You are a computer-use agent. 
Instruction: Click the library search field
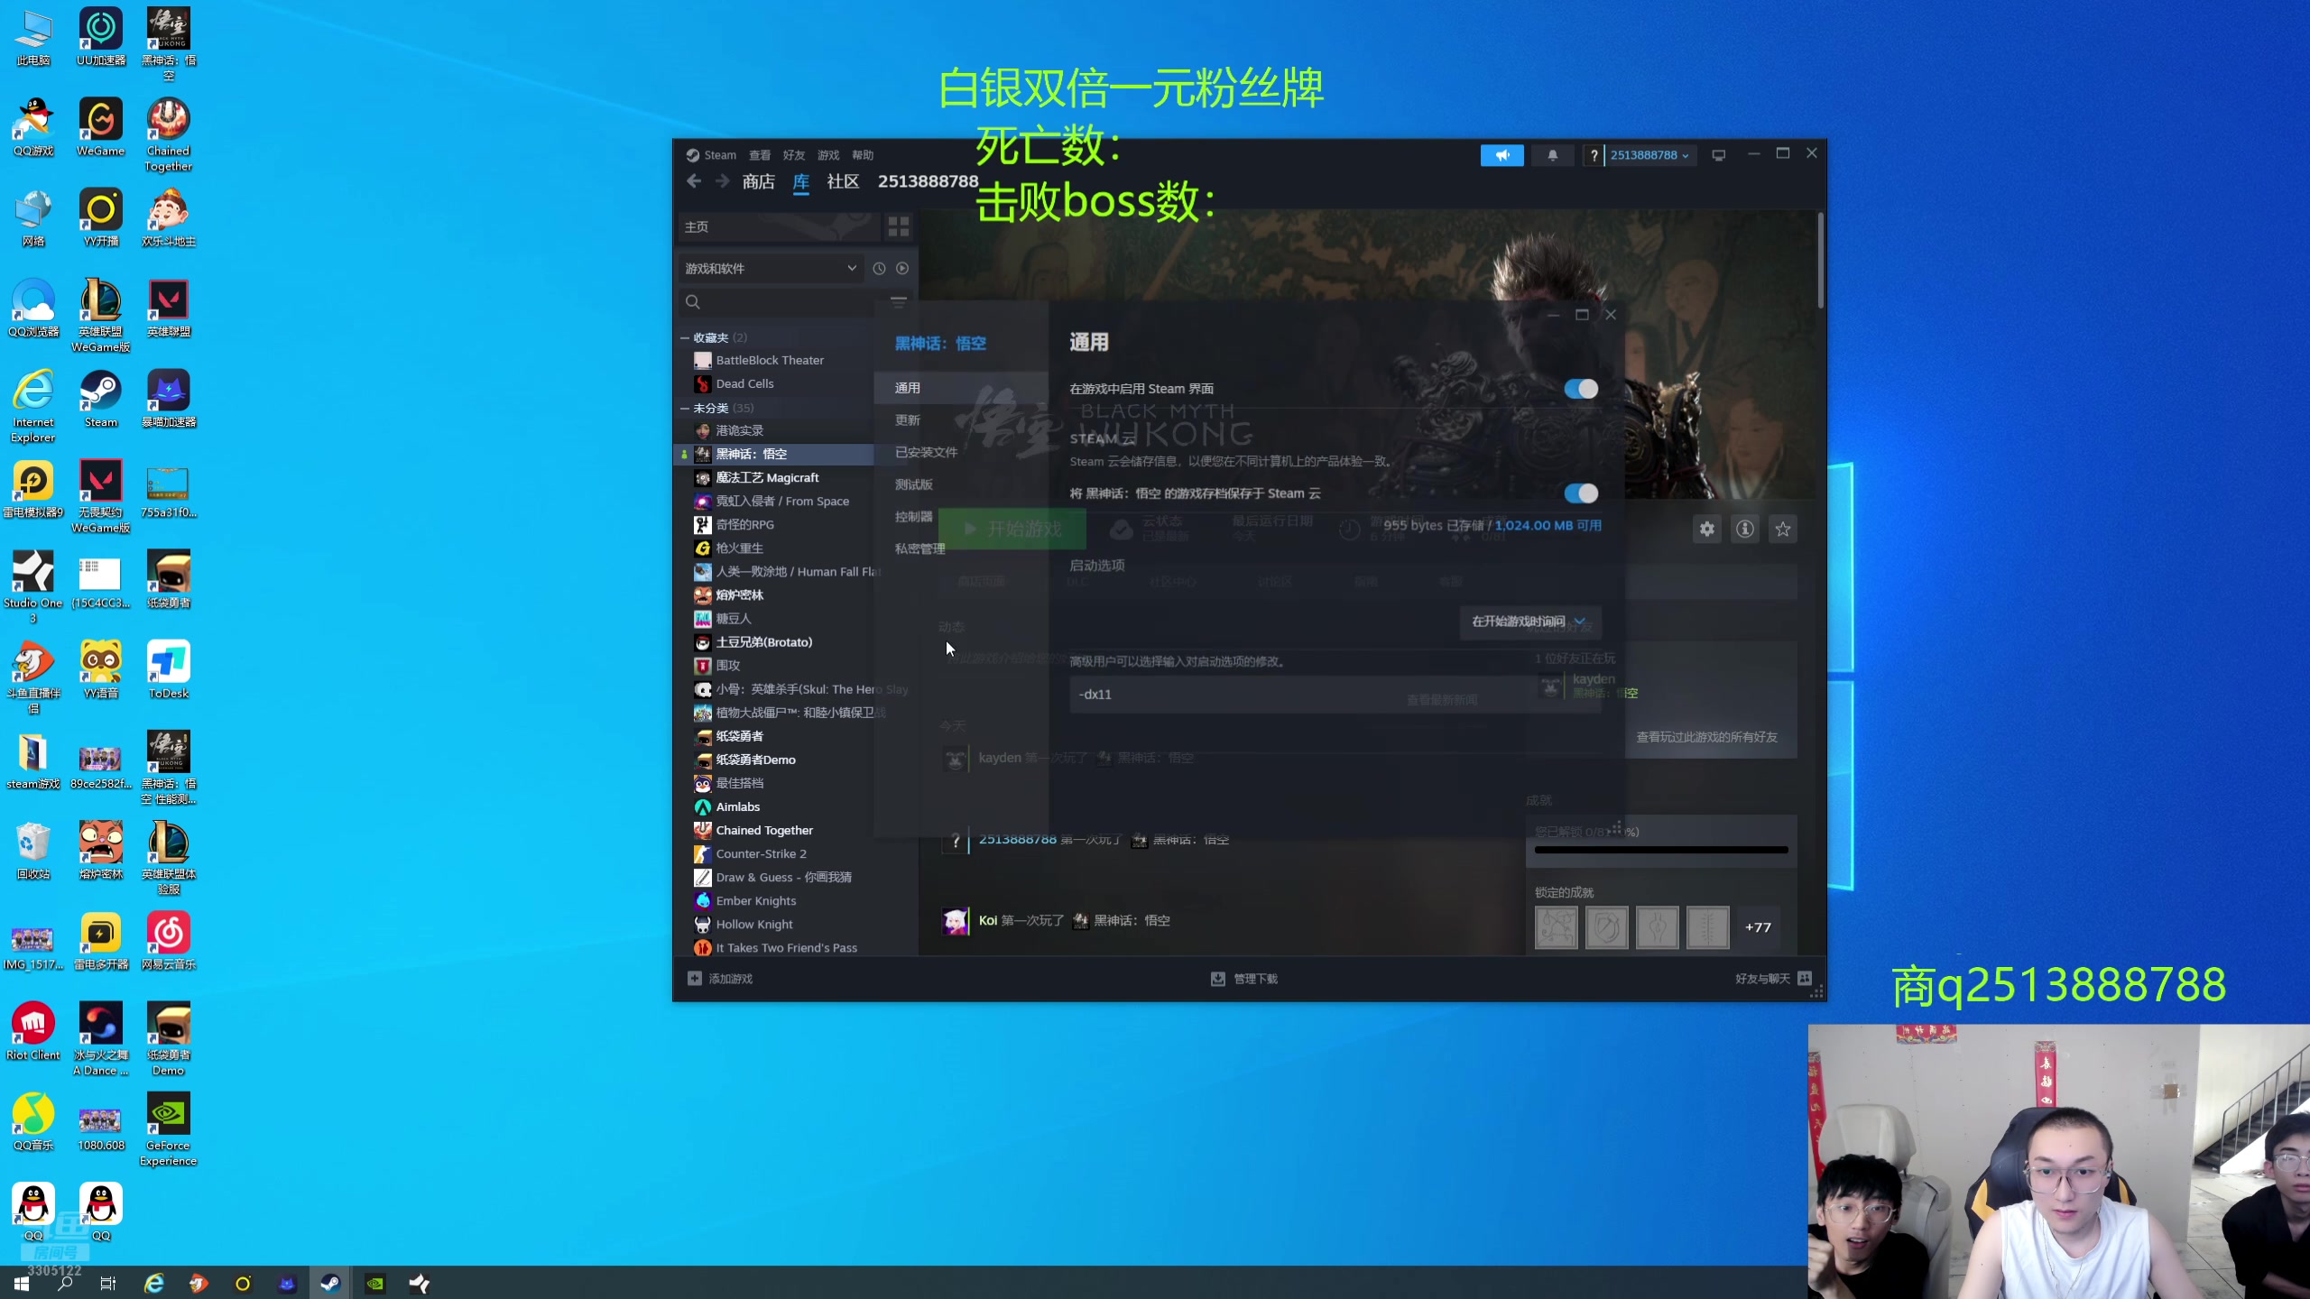point(785,301)
